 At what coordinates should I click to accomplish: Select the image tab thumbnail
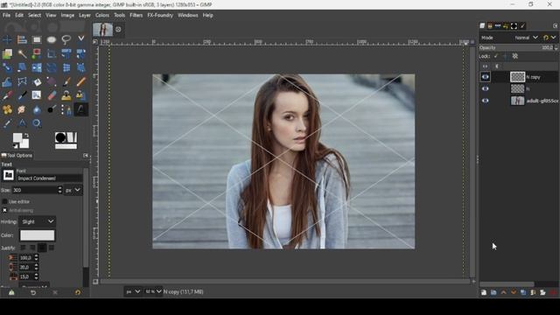click(103, 30)
